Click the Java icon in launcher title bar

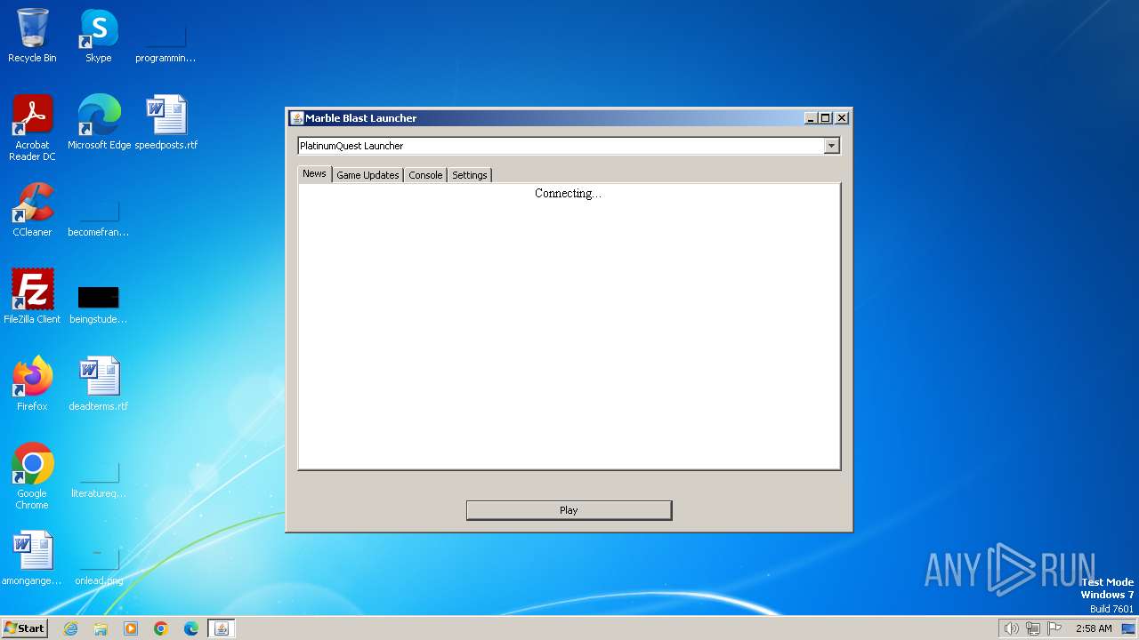click(297, 118)
